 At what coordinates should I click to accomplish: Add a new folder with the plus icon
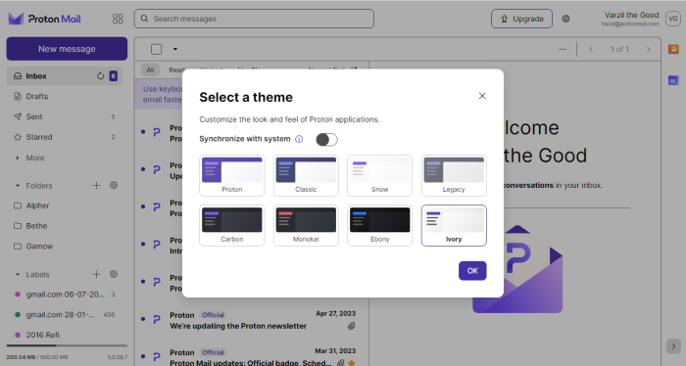(x=96, y=186)
